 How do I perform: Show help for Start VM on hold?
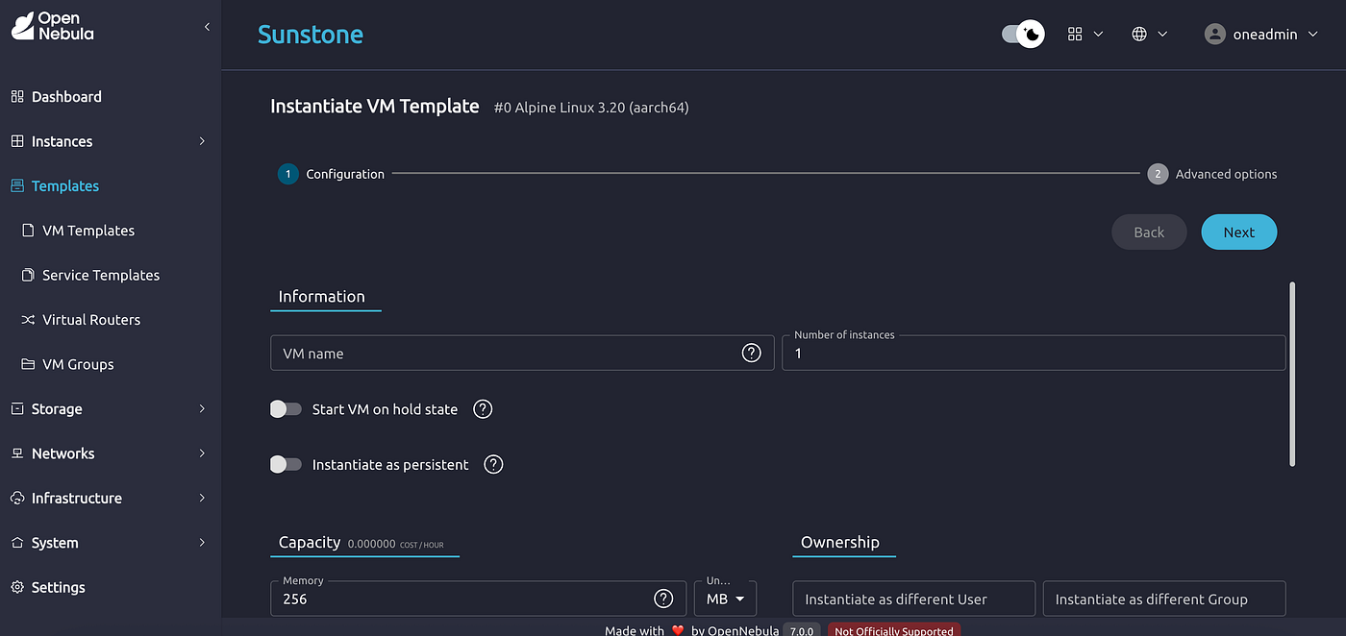click(x=484, y=409)
